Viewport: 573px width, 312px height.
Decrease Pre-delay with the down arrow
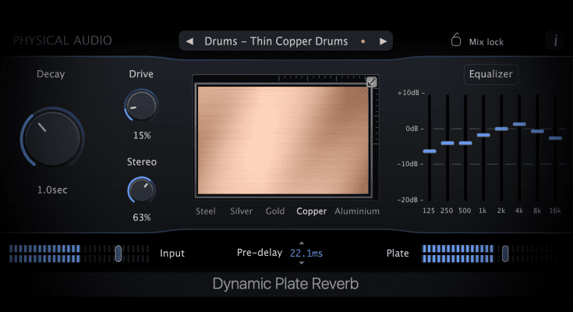tap(302, 263)
